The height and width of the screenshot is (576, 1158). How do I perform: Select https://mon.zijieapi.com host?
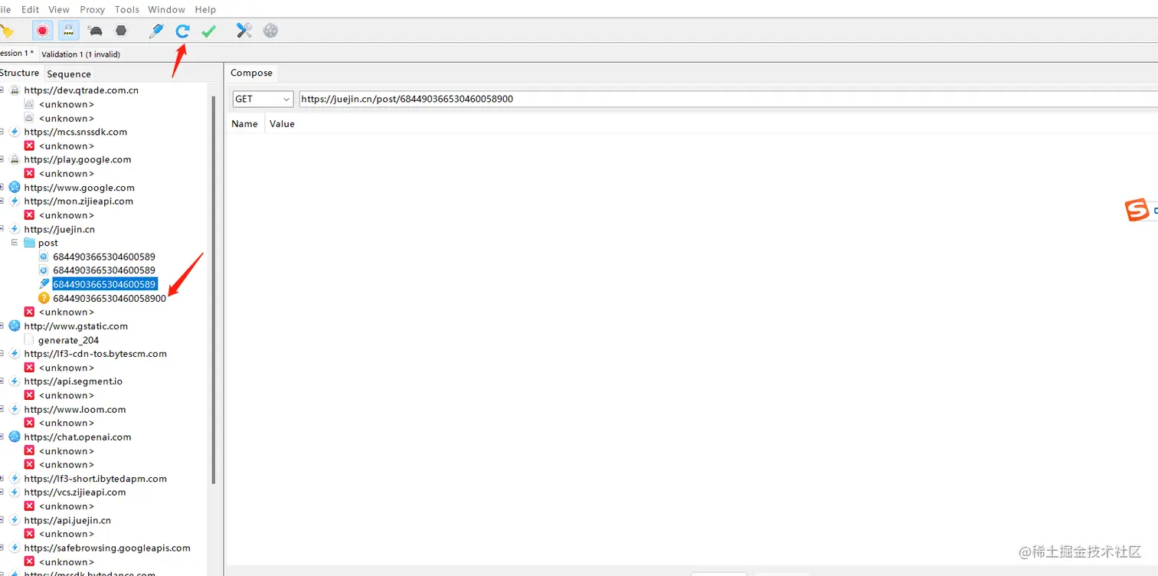[78, 201]
